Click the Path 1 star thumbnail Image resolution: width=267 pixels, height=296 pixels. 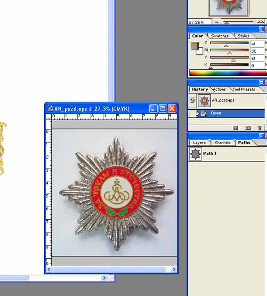click(195, 154)
